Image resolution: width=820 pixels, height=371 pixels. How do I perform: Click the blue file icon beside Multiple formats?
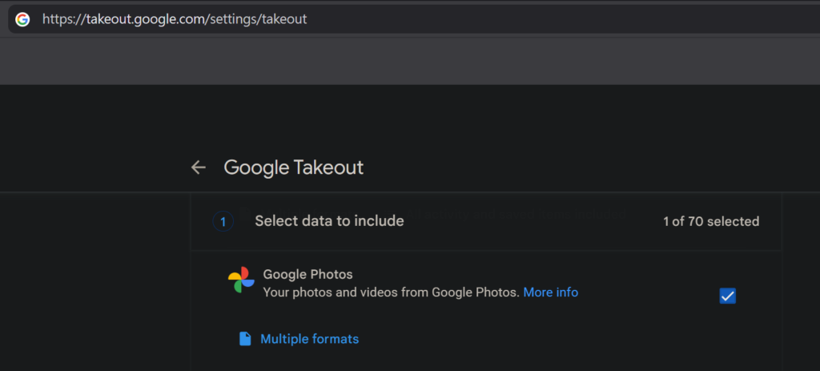[x=245, y=339]
